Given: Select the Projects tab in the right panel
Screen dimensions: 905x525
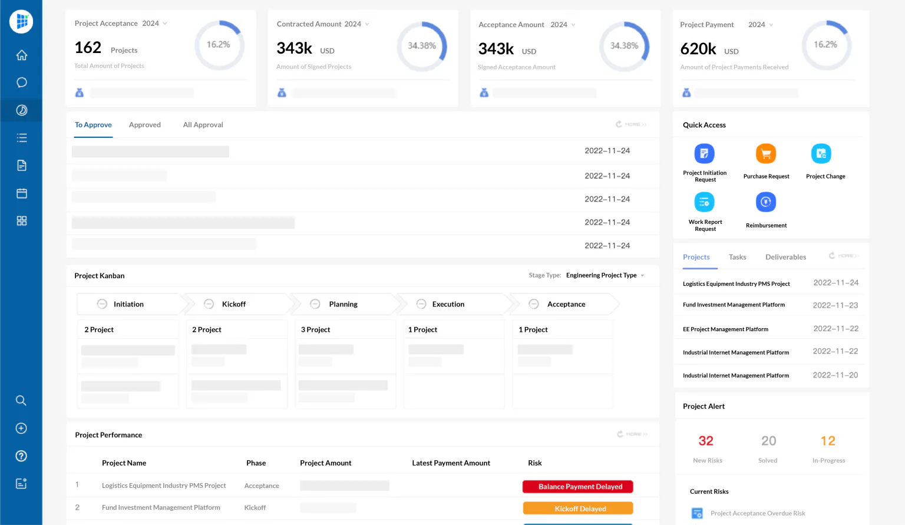Looking at the screenshot, I should pos(696,257).
